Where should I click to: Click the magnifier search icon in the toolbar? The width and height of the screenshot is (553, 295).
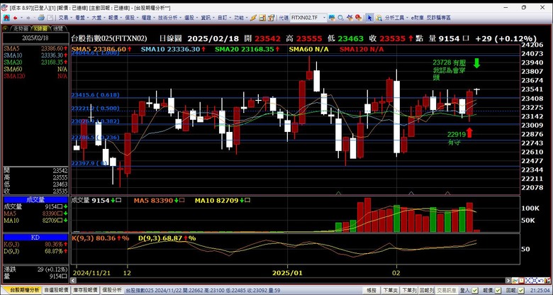click(340, 18)
